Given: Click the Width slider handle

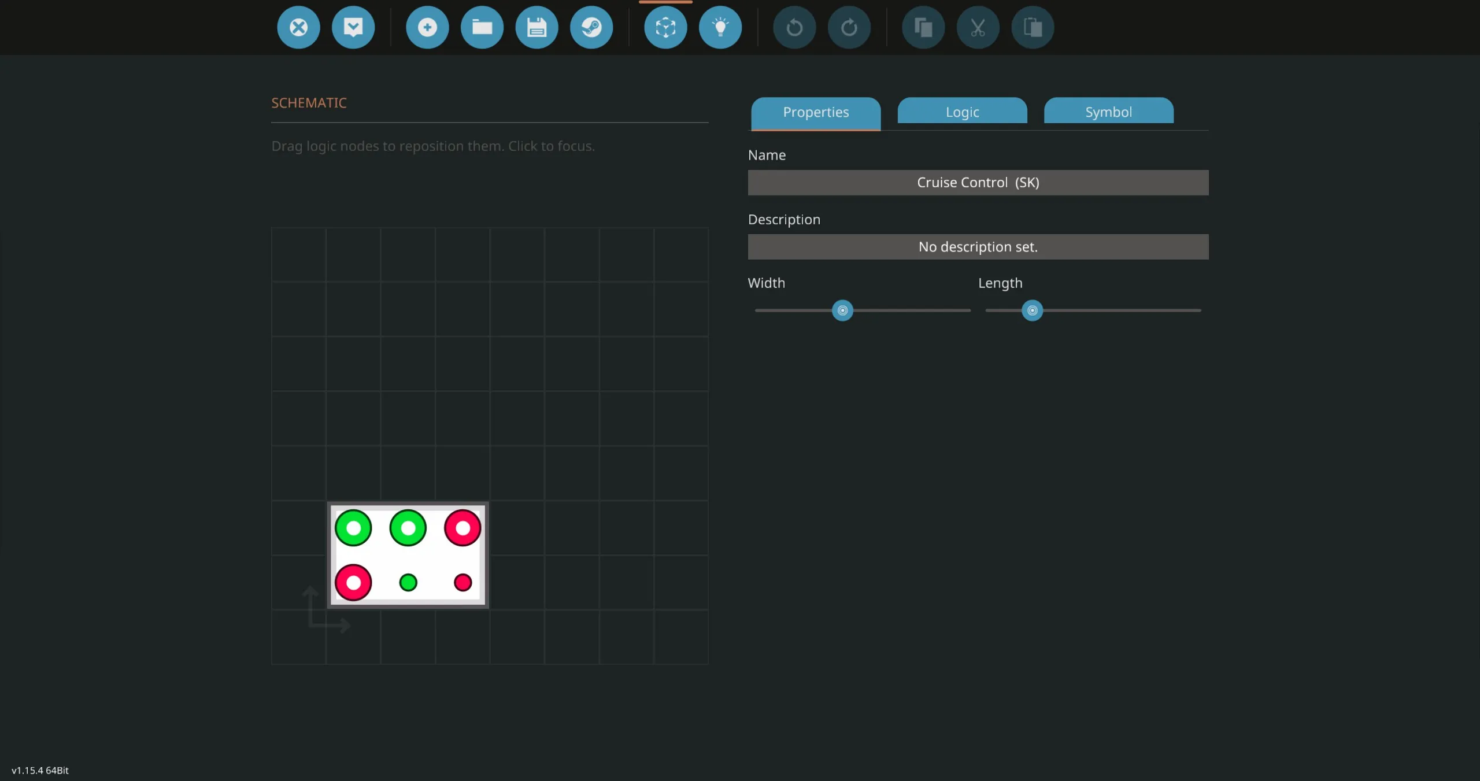Looking at the screenshot, I should tap(842, 310).
